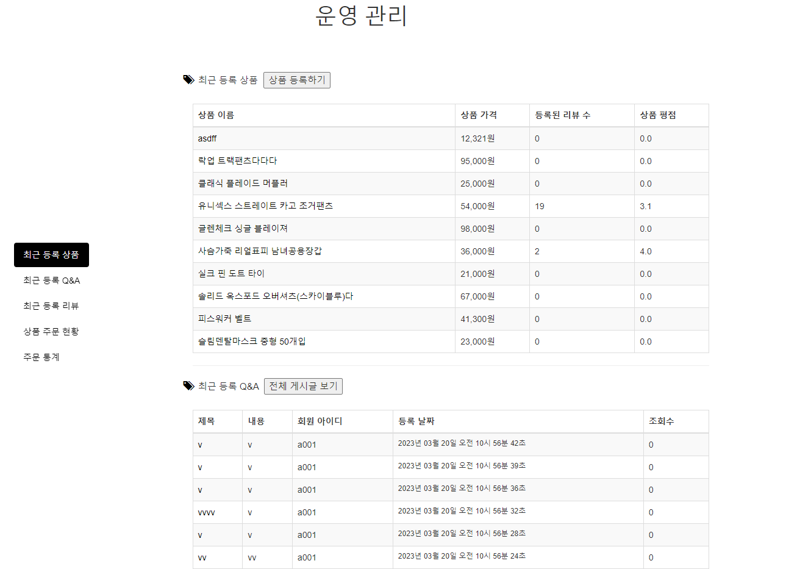Click the 상품 가격 column header
811x569 pixels.
click(479, 115)
